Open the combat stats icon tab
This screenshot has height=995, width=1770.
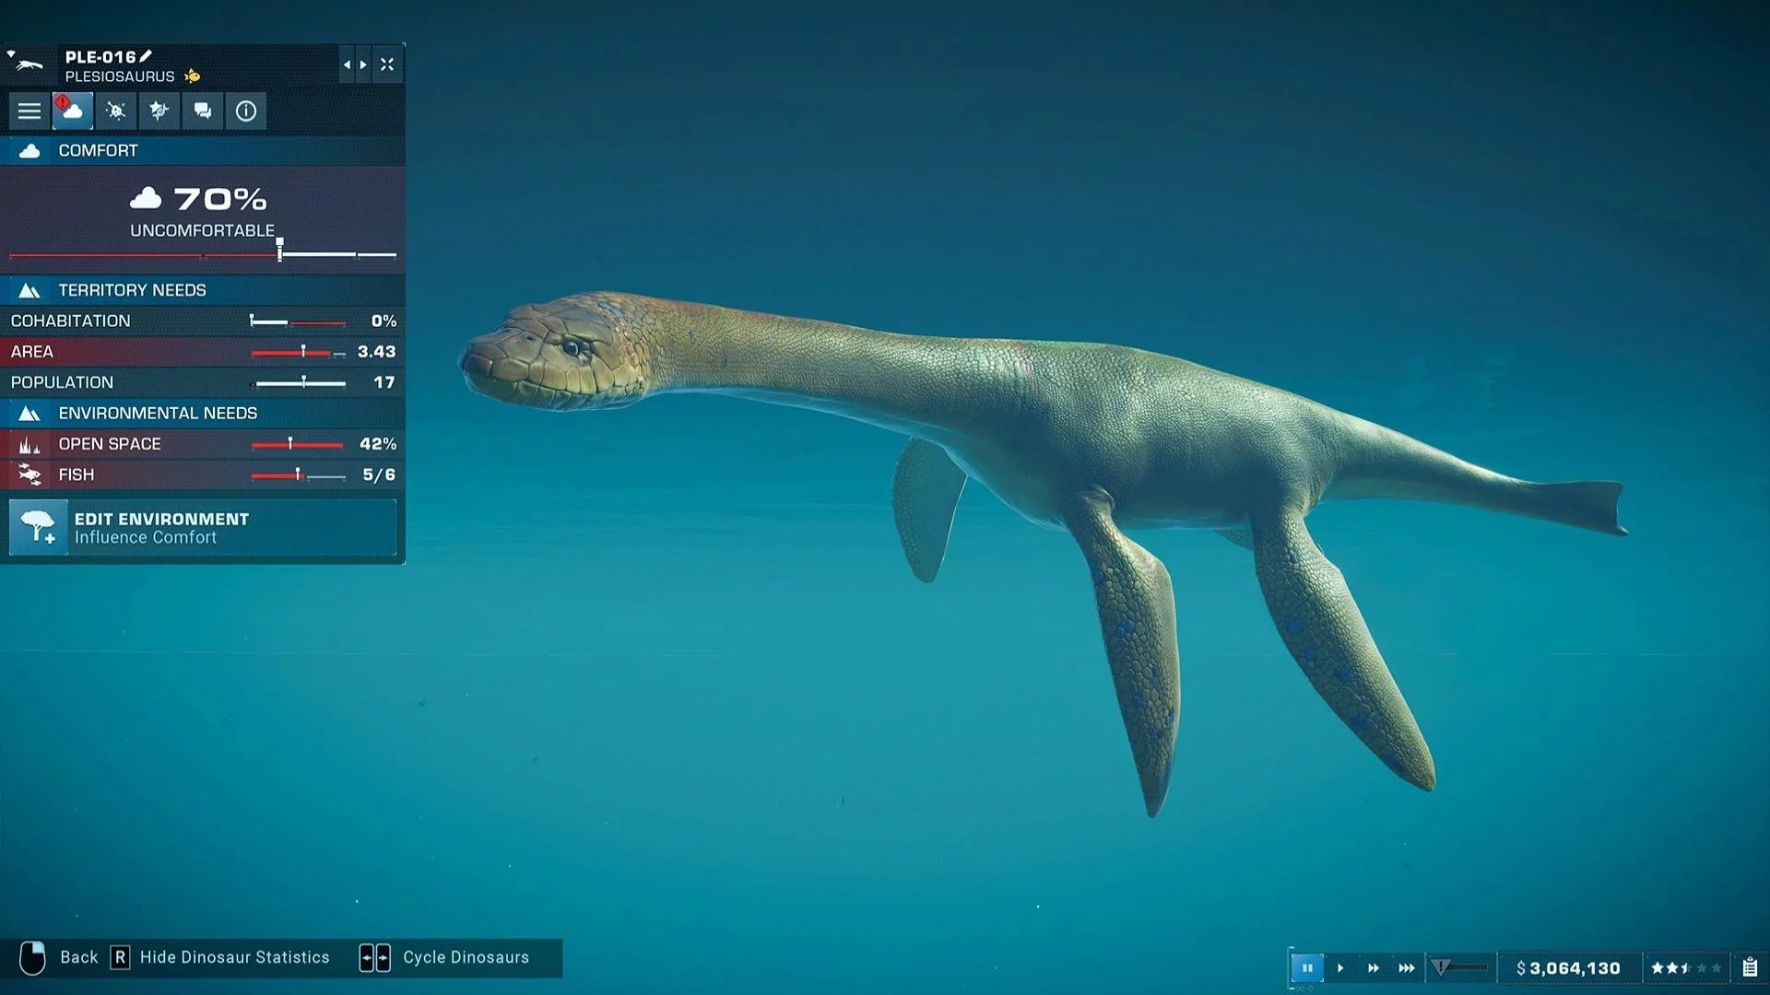(x=159, y=111)
